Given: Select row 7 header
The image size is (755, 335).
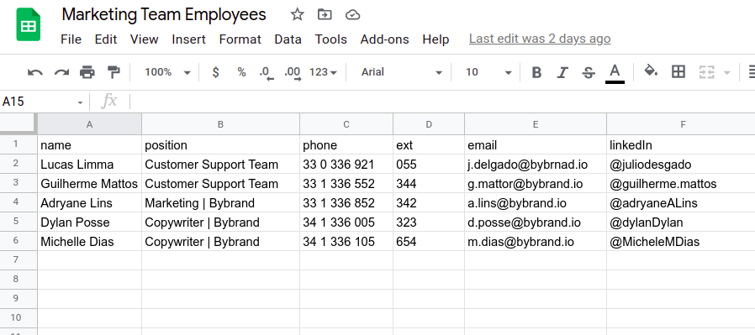Looking at the screenshot, I should [18, 260].
